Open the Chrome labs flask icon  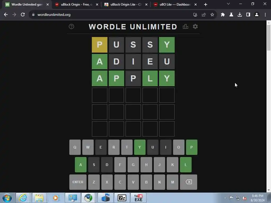coord(231,15)
